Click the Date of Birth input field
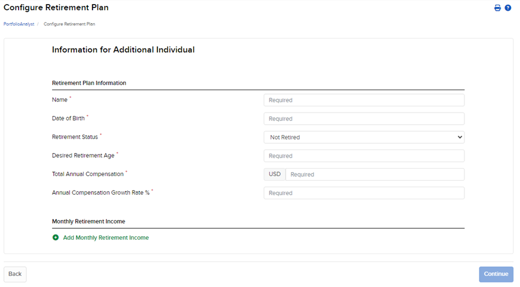 click(364, 119)
